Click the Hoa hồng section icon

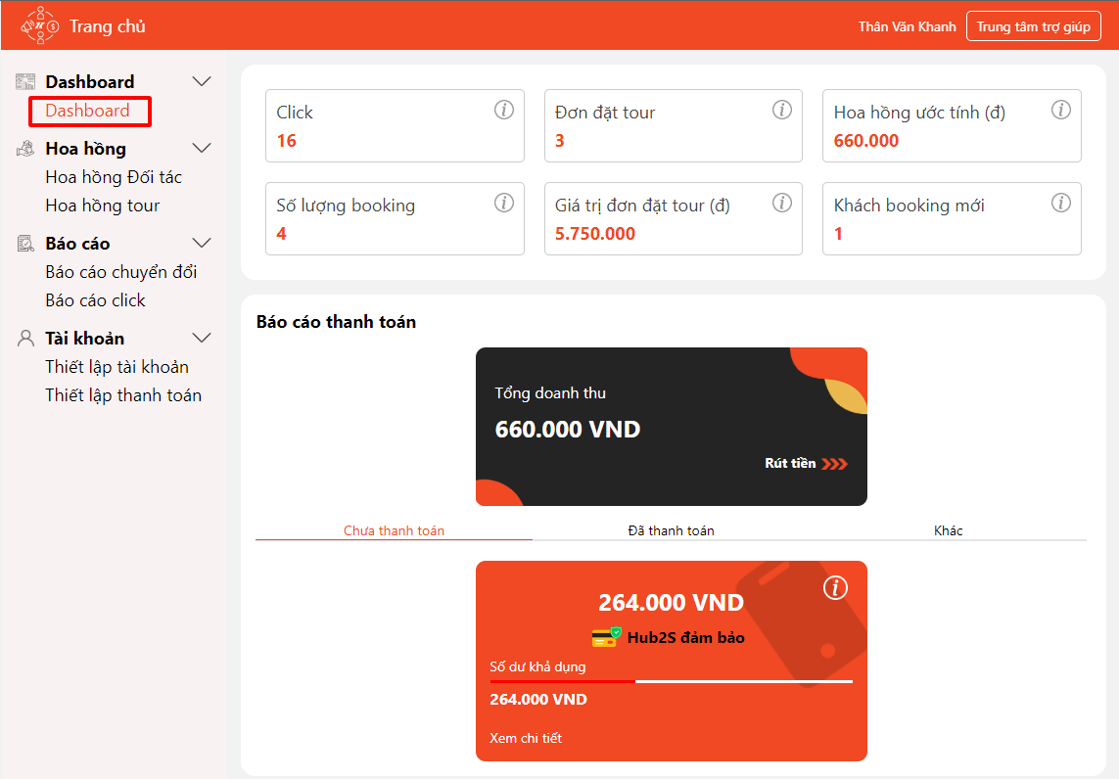pyautogui.click(x=25, y=149)
